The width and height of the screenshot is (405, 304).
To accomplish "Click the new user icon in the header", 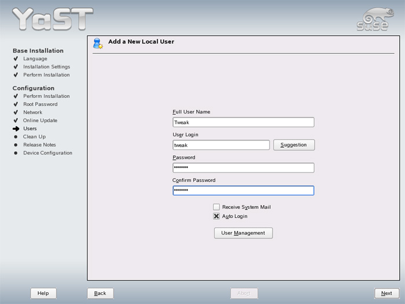I will tap(98, 43).
